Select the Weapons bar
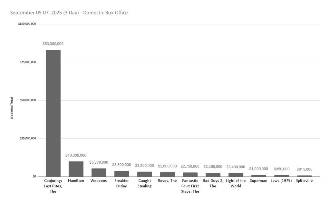The image size is (330, 204). [x=99, y=172]
